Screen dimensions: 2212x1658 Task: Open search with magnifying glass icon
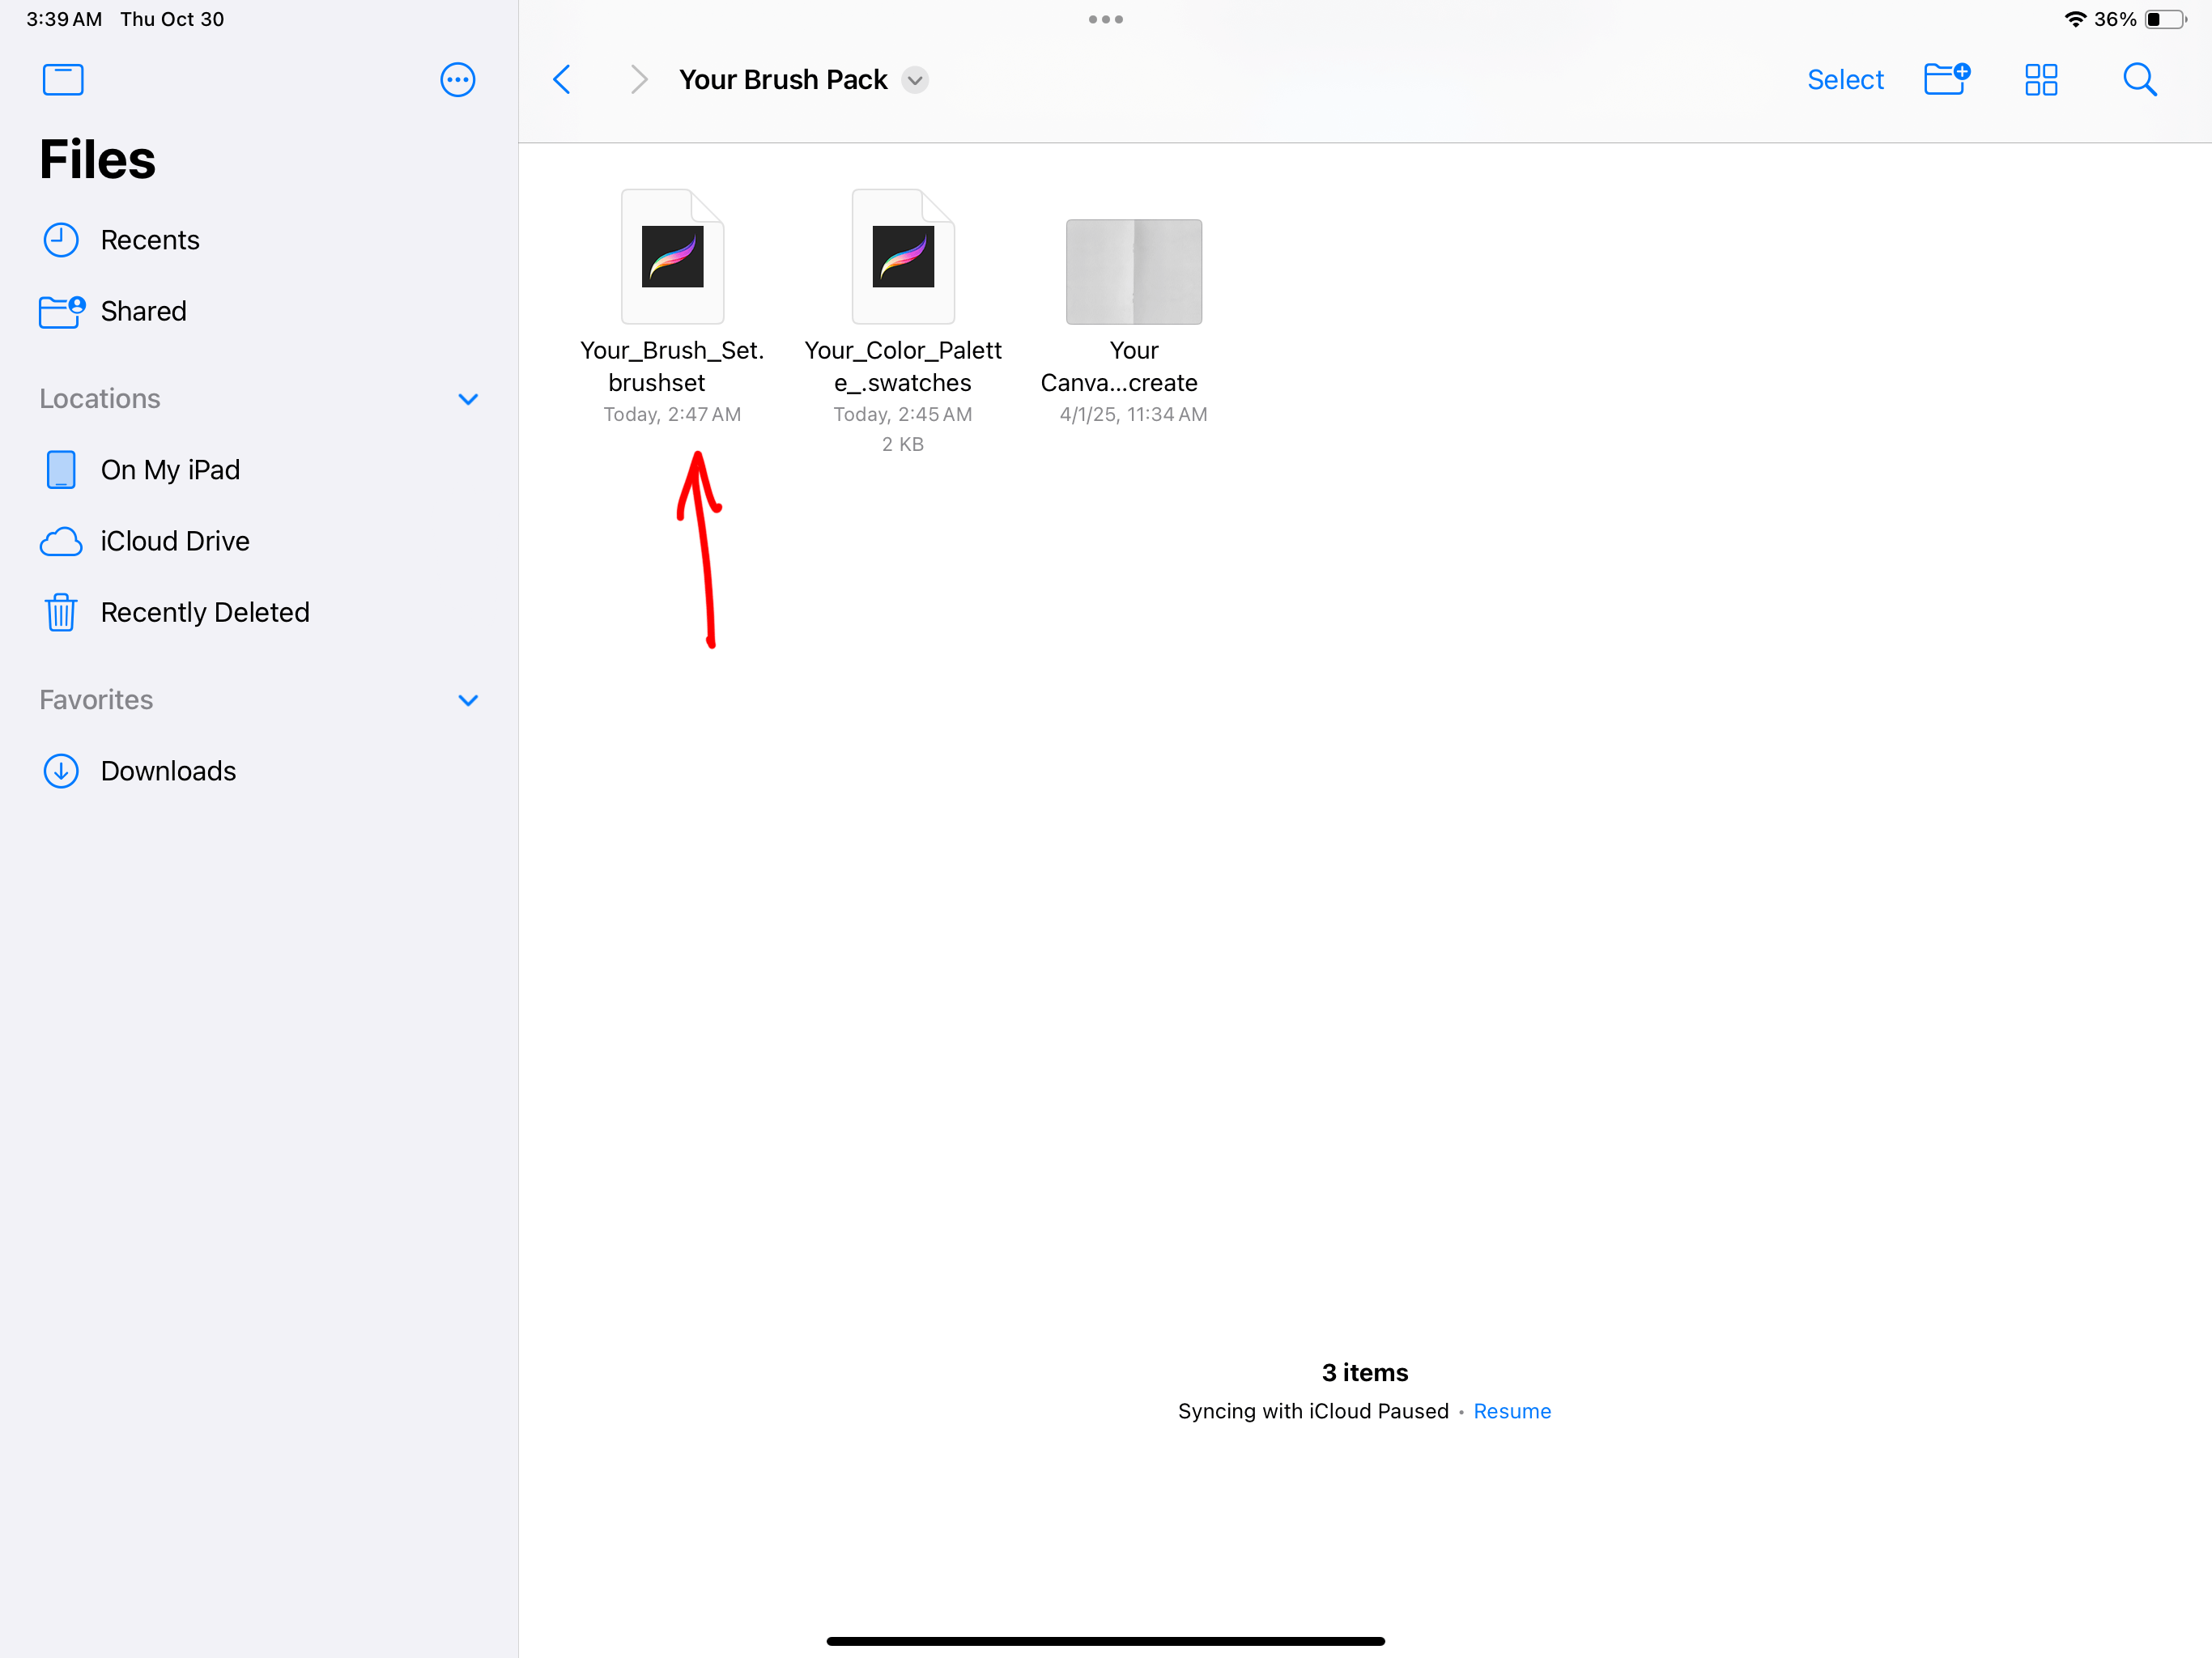point(2139,80)
